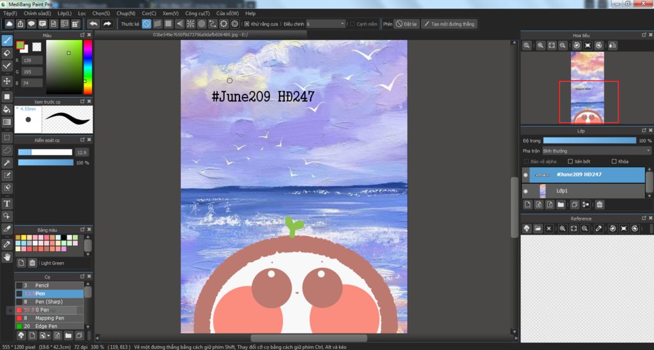This screenshot has width=654, height=350.
Task: Select the Hand pan tool
Action: tap(6, 257)
